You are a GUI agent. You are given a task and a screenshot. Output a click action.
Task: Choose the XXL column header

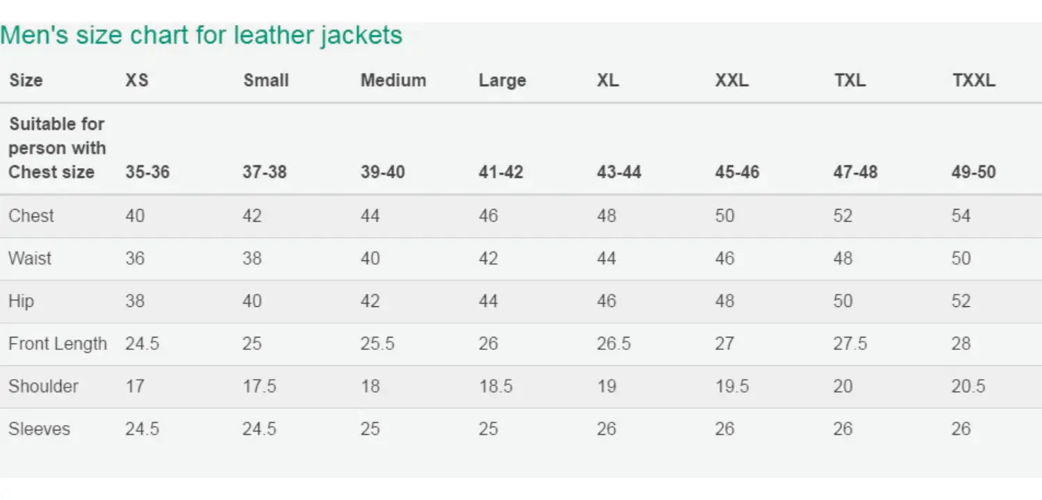click(x=732, y=81)
